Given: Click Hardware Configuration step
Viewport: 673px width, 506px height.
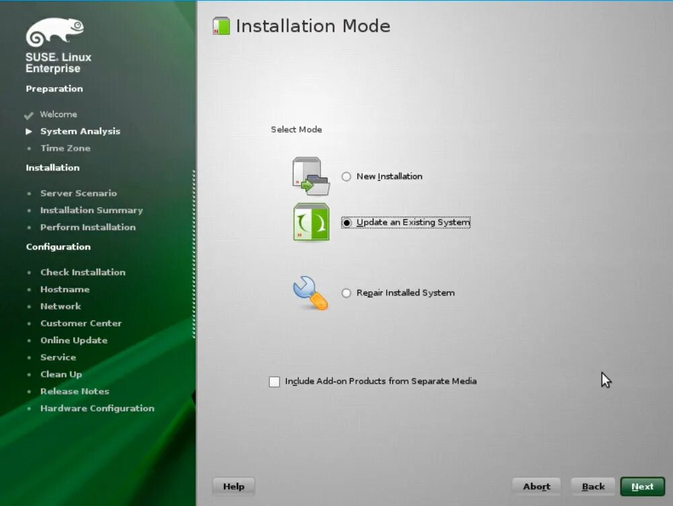Looking at the screenshot, I should pyautogui.click(x=98, y=408).
